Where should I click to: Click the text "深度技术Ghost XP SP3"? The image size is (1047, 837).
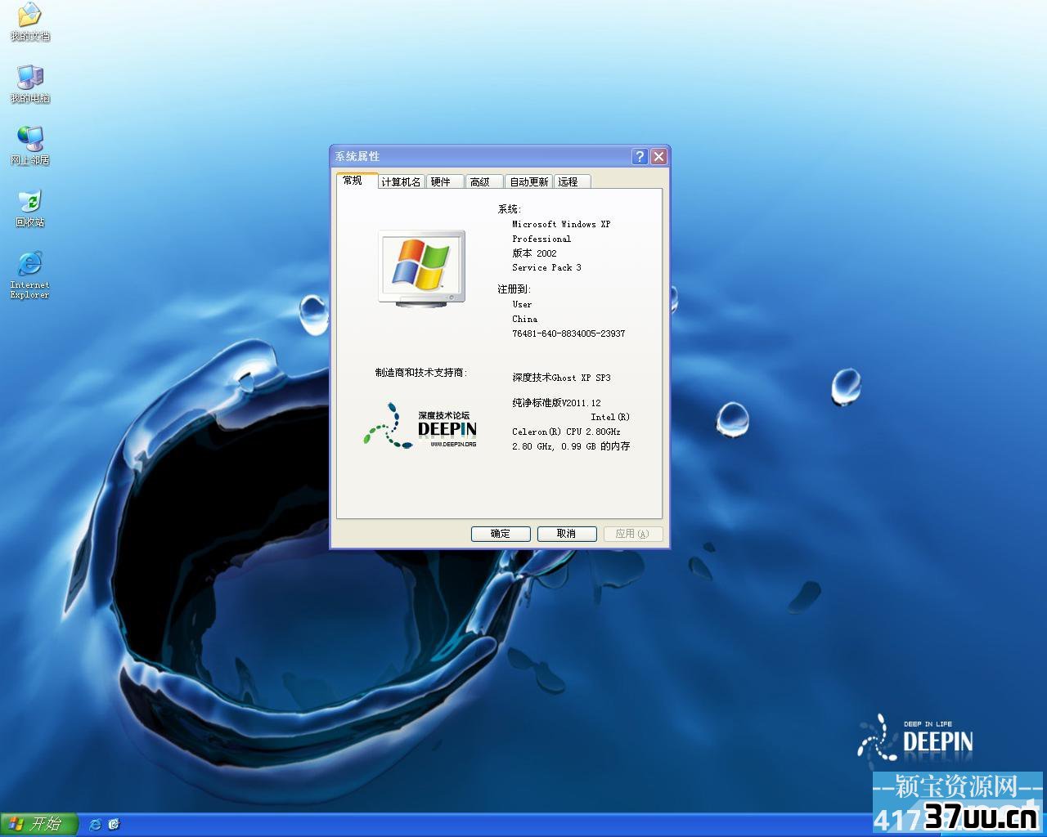click(x=562, y=378)
